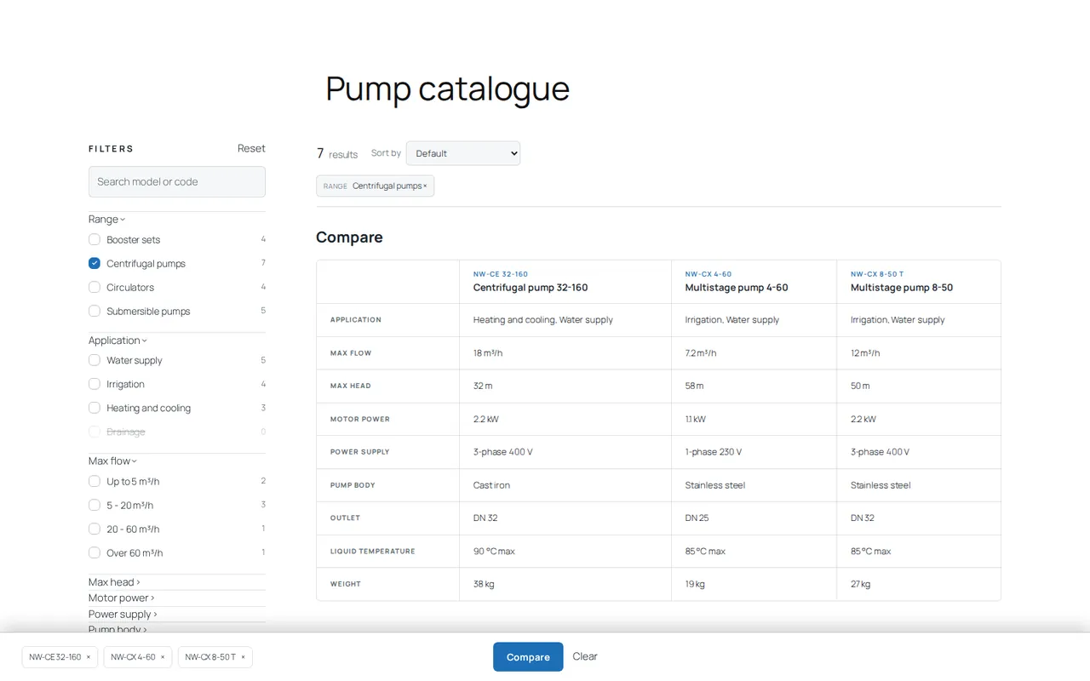Screen dimensions: 1090x681
Task: Remove NW-CX 4-60 from compare tray
Action: (163, 657)
